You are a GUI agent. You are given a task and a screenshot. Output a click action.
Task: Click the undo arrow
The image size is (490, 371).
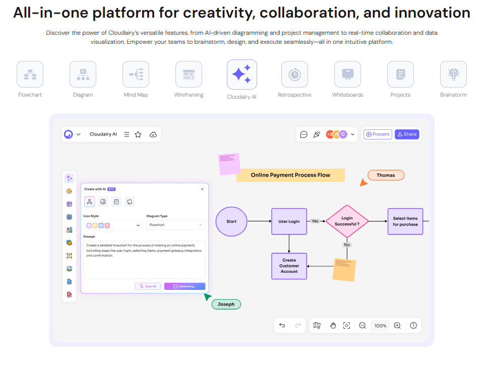click(282, 326)
